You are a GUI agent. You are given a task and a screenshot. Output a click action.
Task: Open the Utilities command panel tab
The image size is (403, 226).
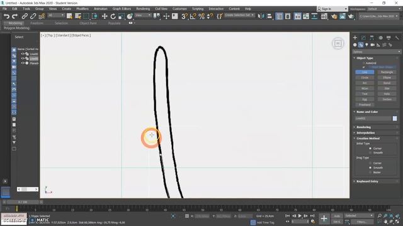click(x=397, y=38)
